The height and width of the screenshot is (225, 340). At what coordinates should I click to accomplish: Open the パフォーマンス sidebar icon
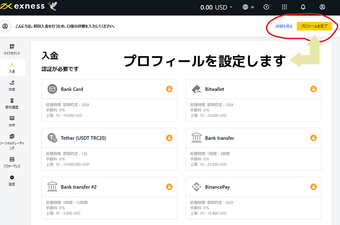(12, 162)
